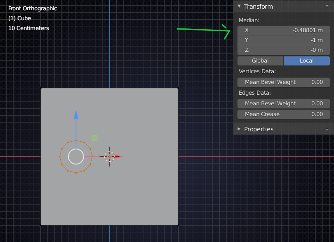Grab the Properties panel grip dots
Viewport: 334px width, 242px height.
click(327, 129)
